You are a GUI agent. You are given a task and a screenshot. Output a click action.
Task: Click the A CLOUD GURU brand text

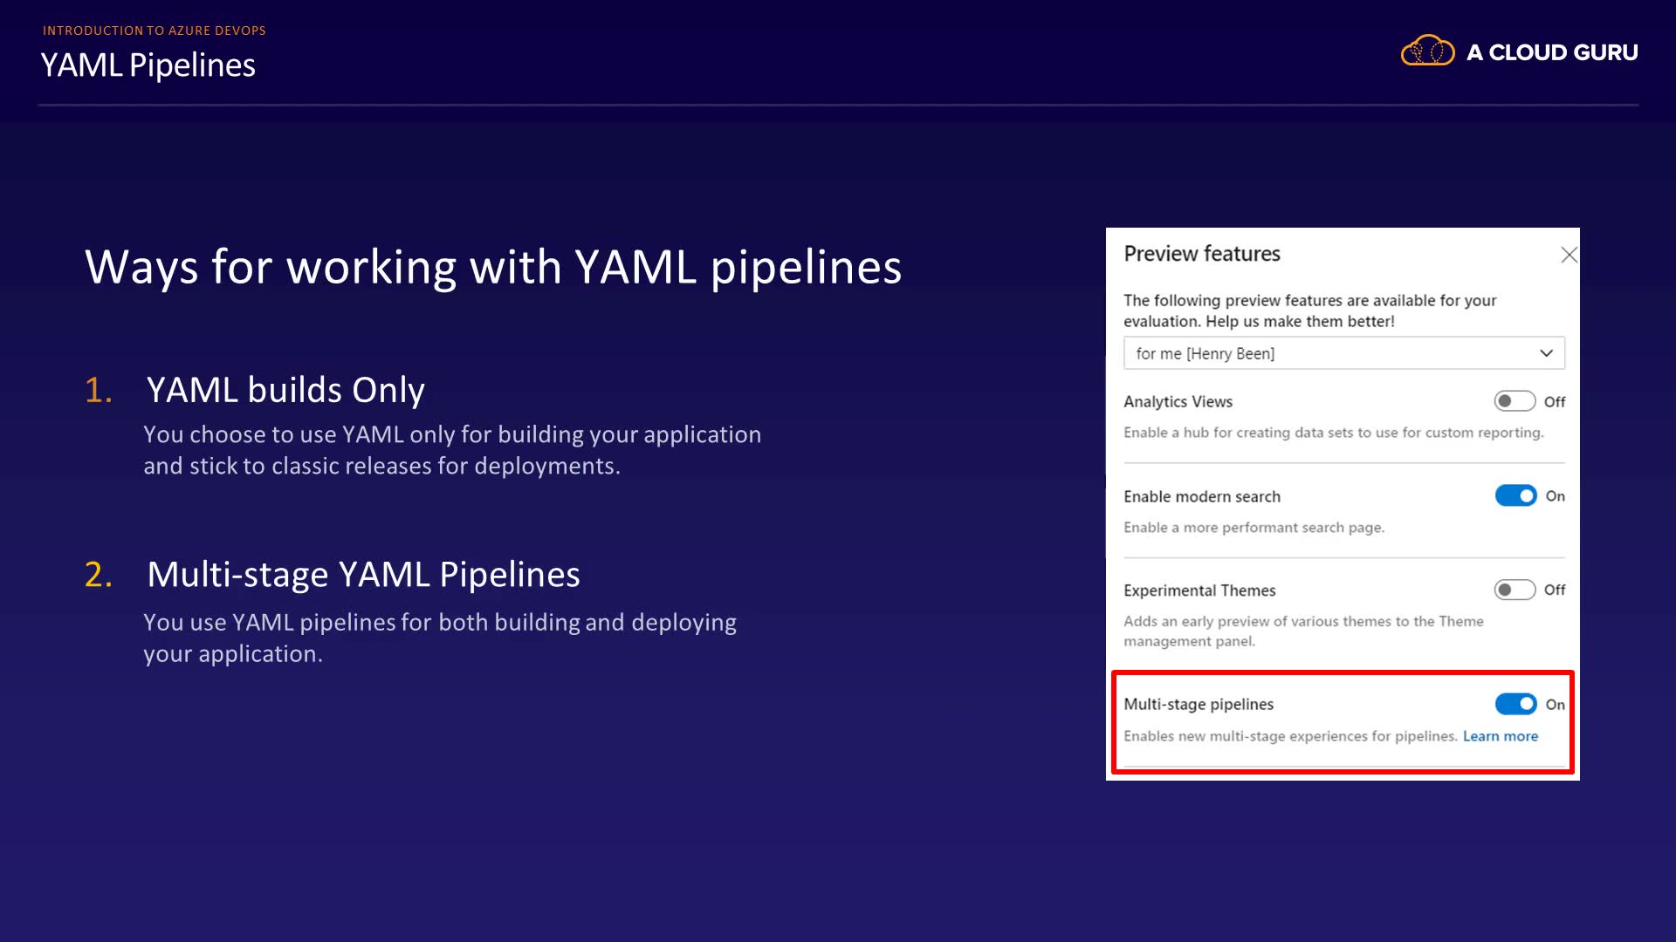[x=1552, y=52]
